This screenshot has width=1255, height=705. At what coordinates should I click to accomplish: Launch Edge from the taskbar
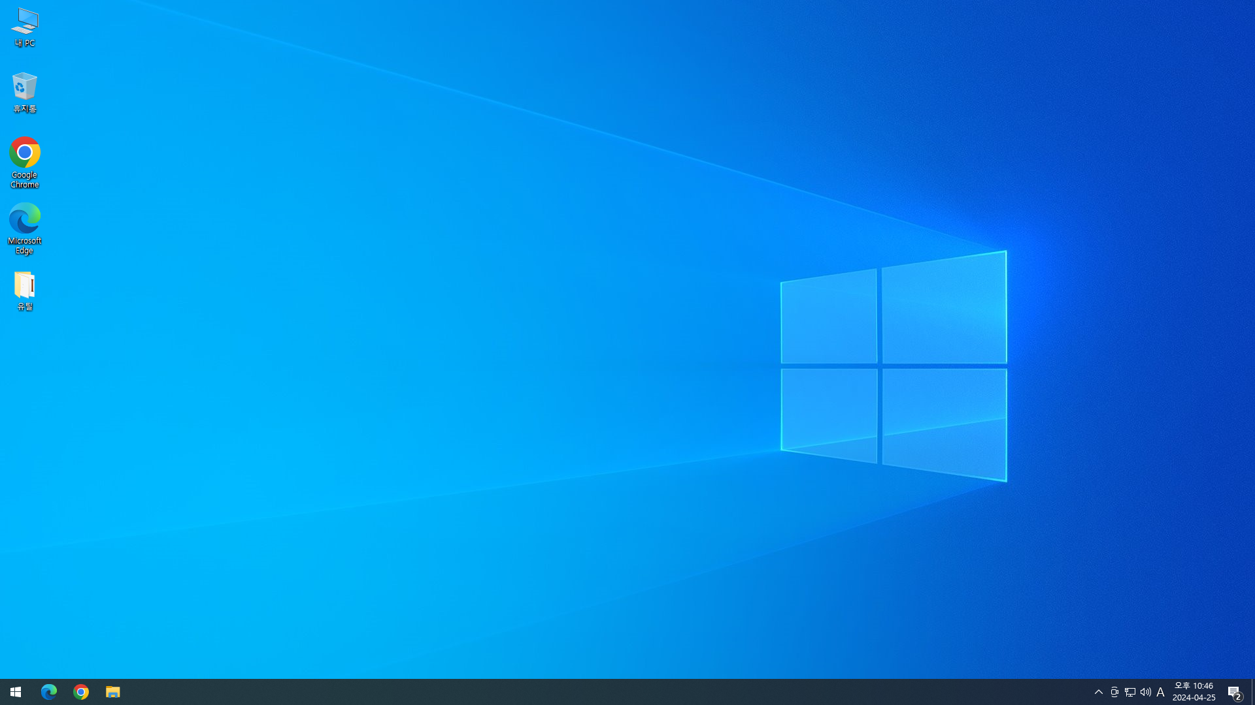(49, 692)
